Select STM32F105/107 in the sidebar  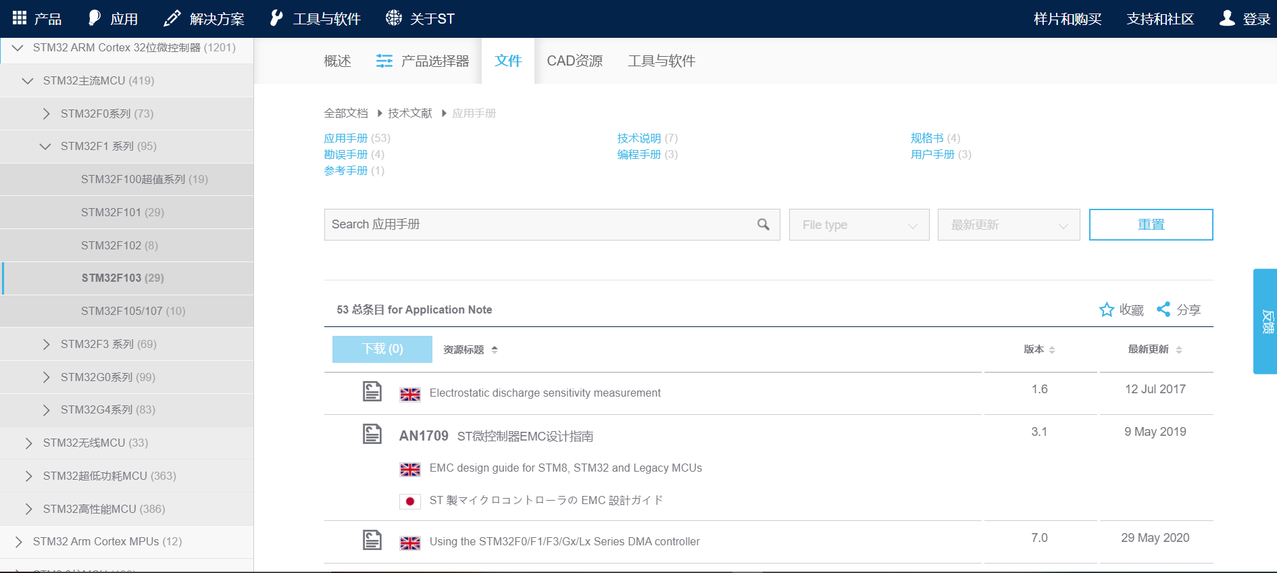[133, 311]
